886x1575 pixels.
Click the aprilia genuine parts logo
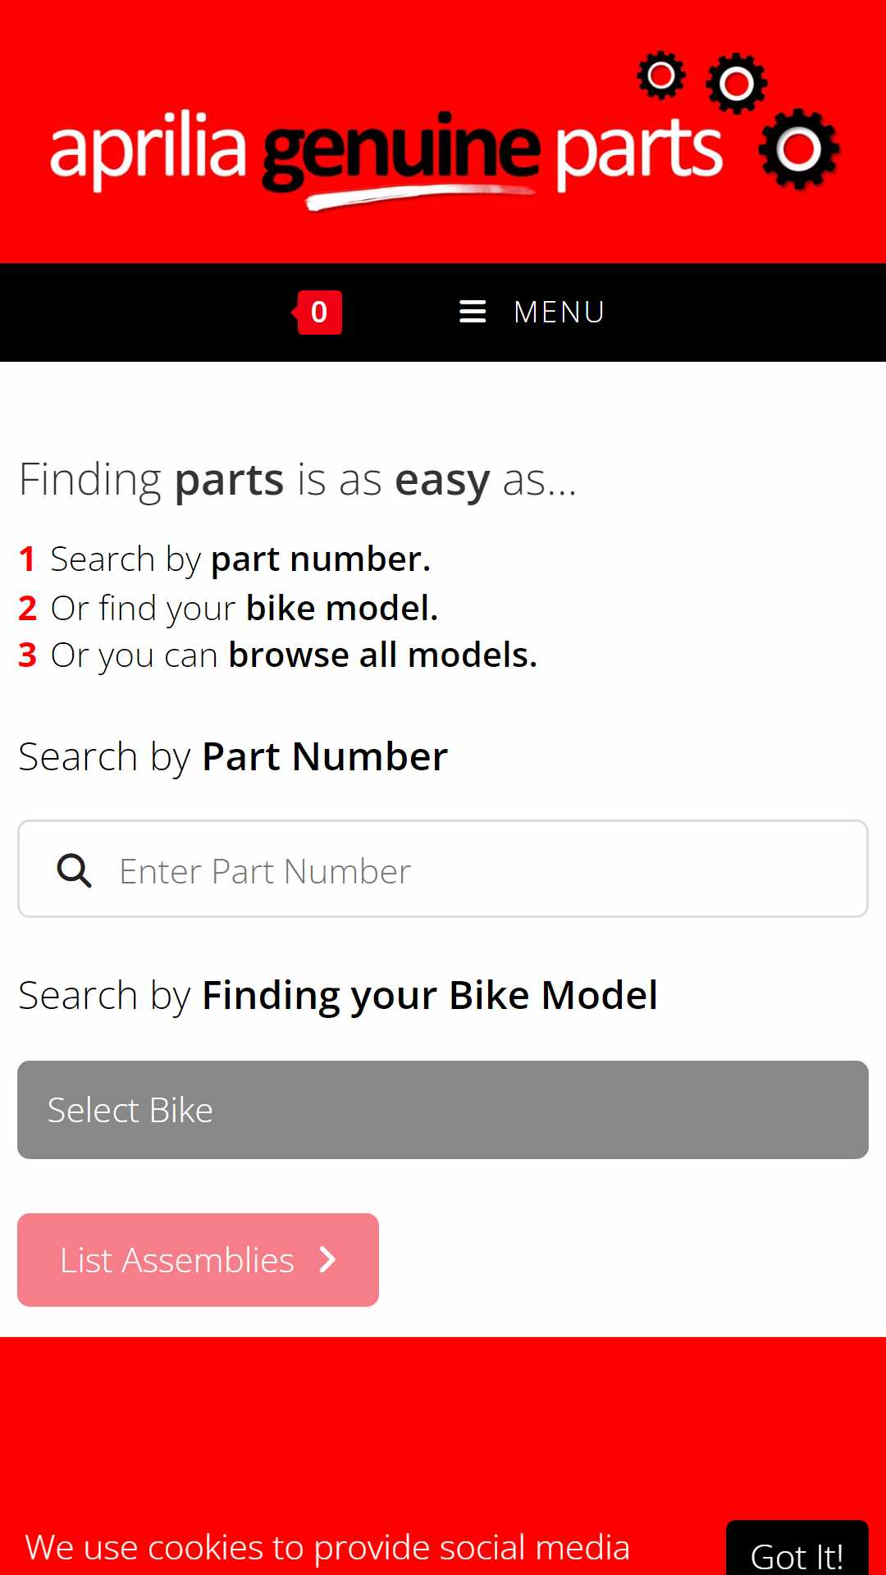443,131
